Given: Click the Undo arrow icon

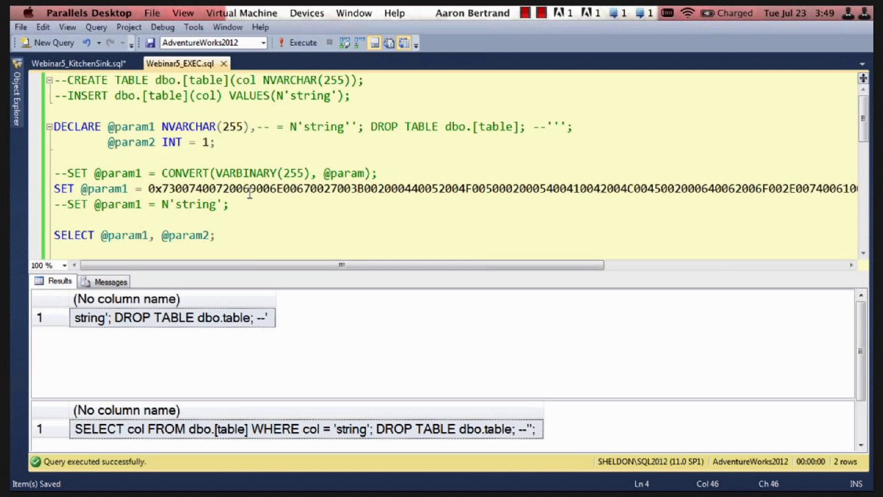Looking at the screenshot, I should 86,43.
